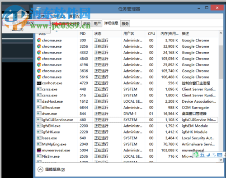Click the vertical scrollbar thumb

tap(221, 62)
